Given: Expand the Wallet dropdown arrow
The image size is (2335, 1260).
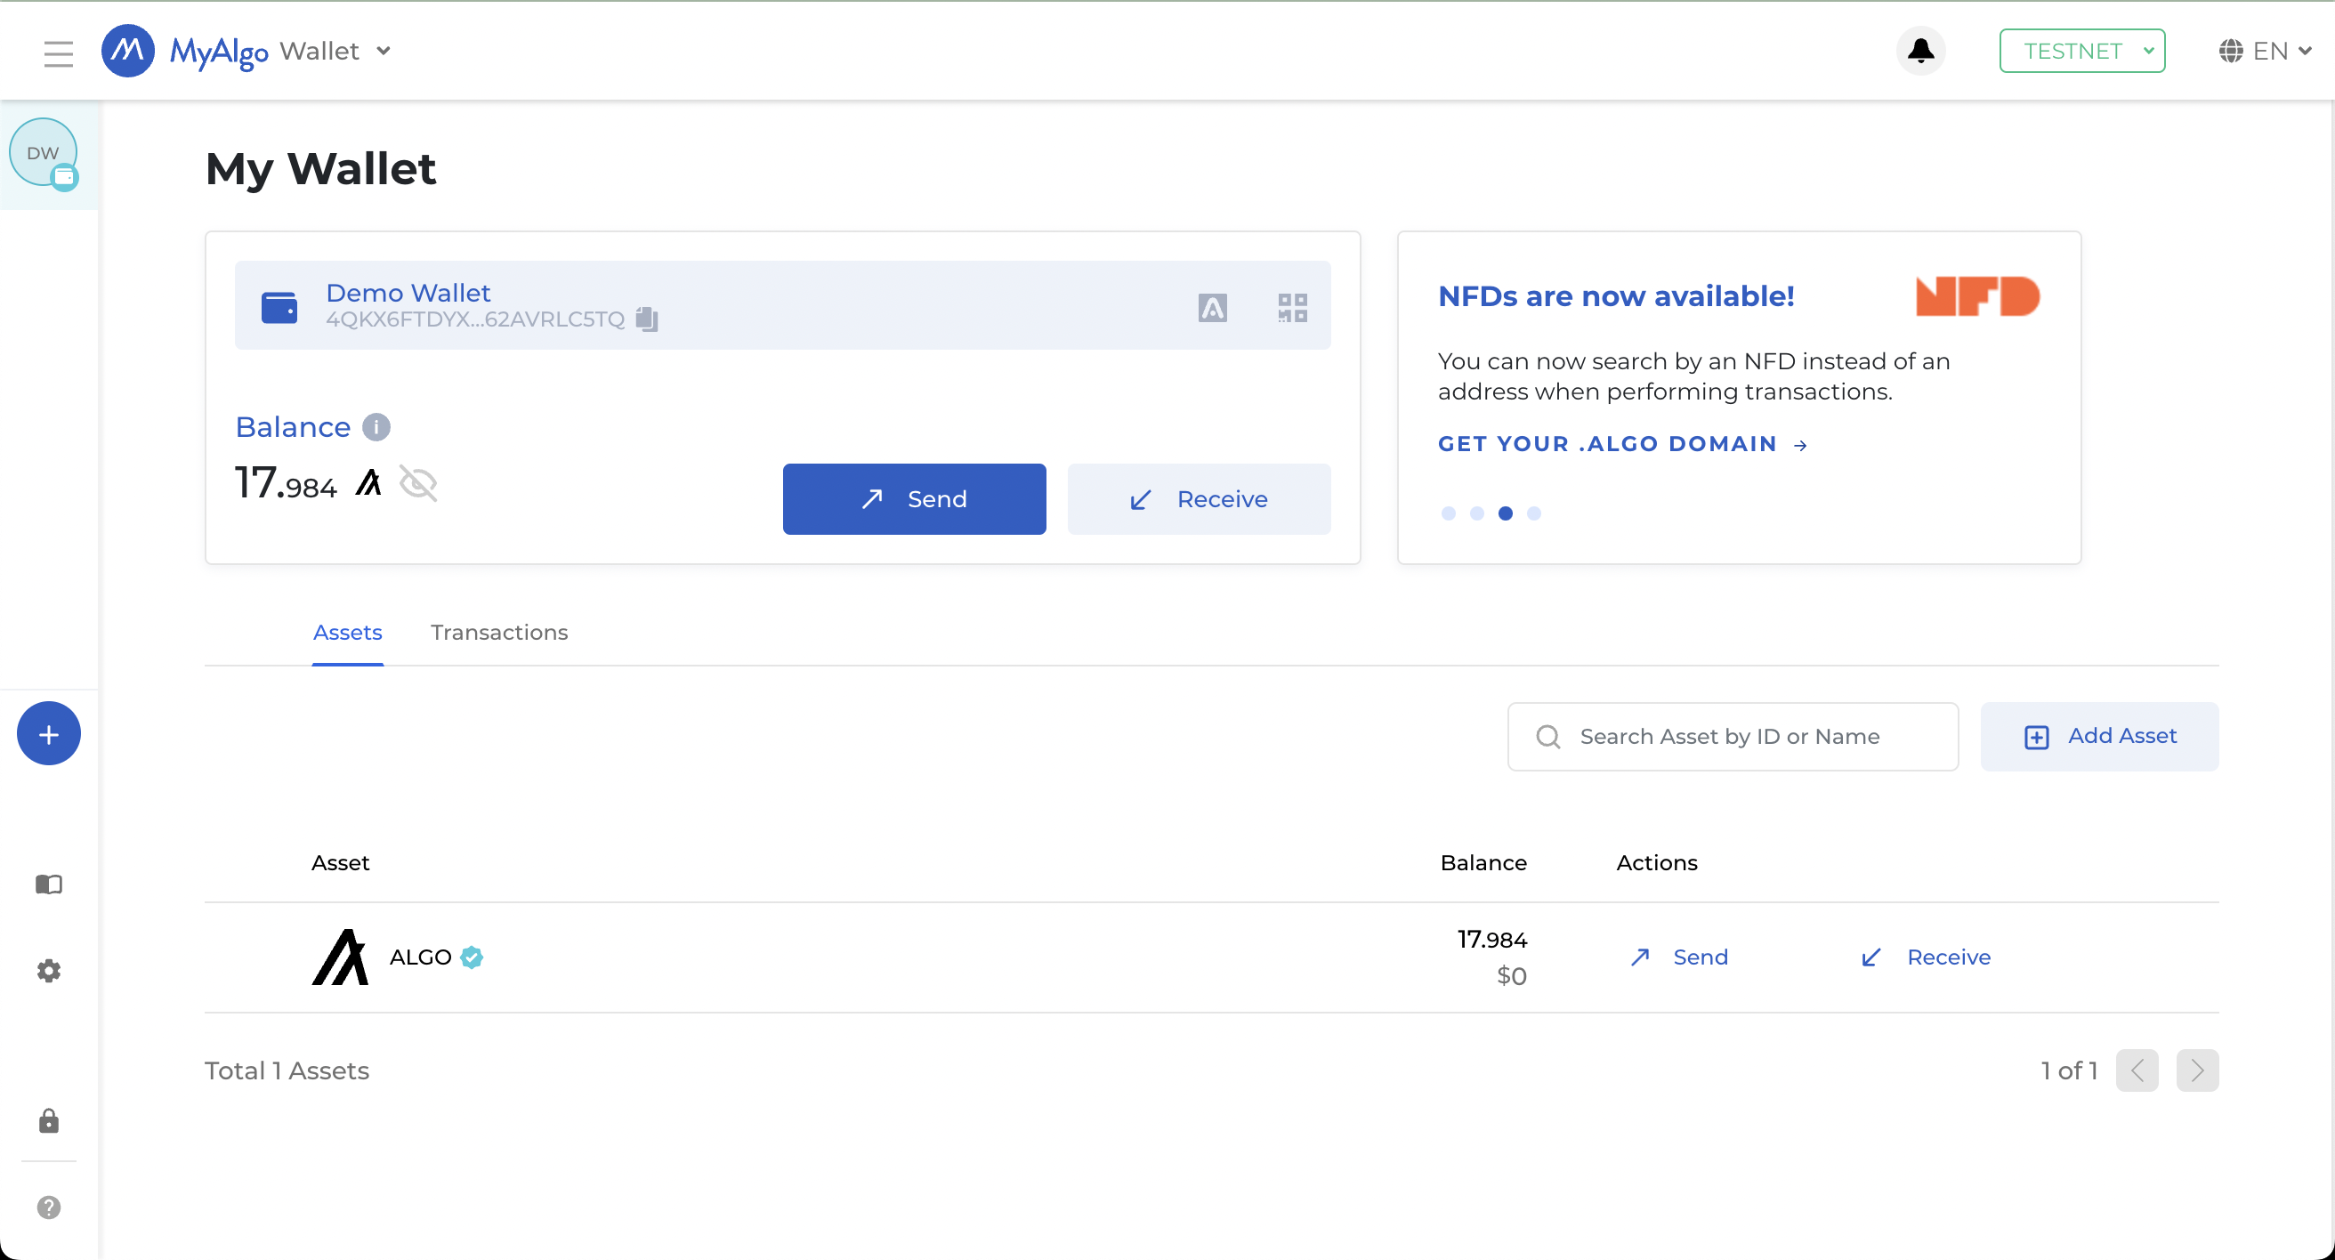Looking at the screenshot, I should [x=384, y=52].
